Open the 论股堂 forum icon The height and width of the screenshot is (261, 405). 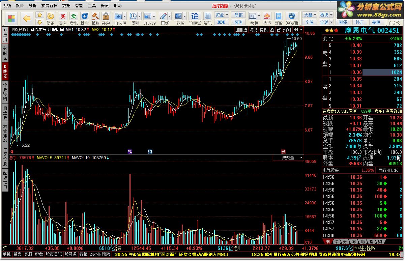tap(195, 19)
